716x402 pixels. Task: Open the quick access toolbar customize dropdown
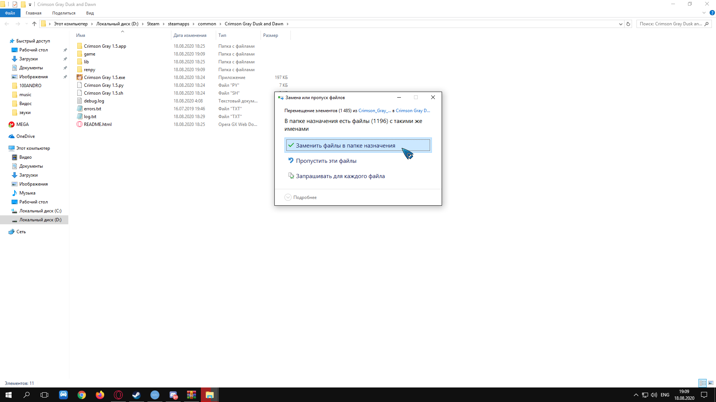(30, 4)
